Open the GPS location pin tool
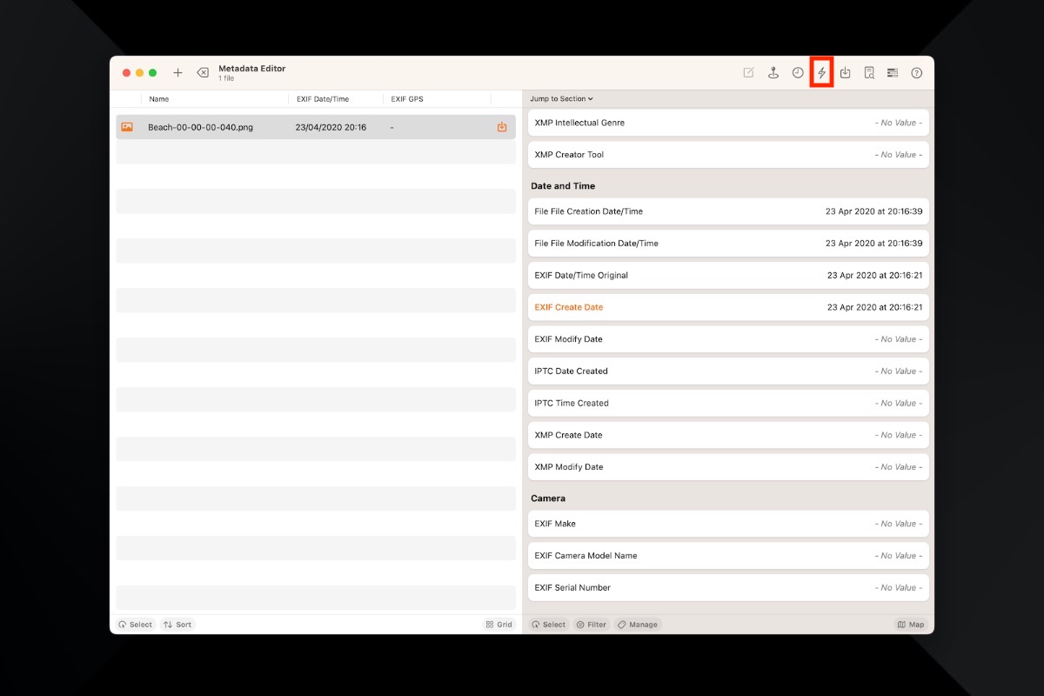Viewport: 1044px width, 696px height. [x=773, y=73]
